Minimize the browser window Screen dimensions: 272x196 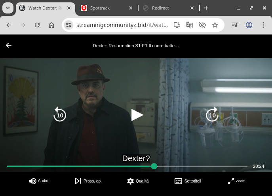tap(238, 8)
